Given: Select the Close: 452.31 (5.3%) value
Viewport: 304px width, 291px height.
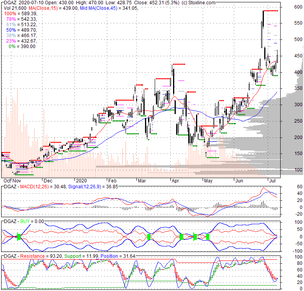Looking at the screenshot, I should [x=157, y=3].
